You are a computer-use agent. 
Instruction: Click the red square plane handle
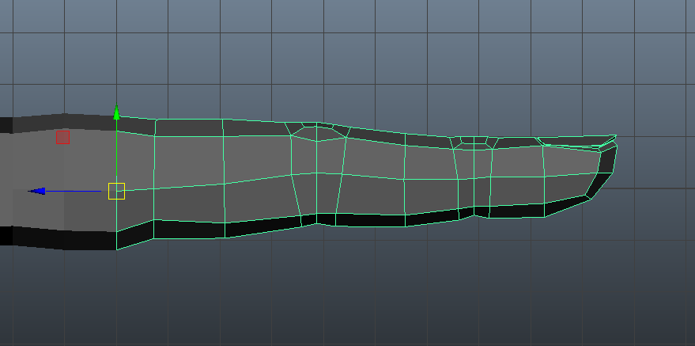tap(62, 137)
